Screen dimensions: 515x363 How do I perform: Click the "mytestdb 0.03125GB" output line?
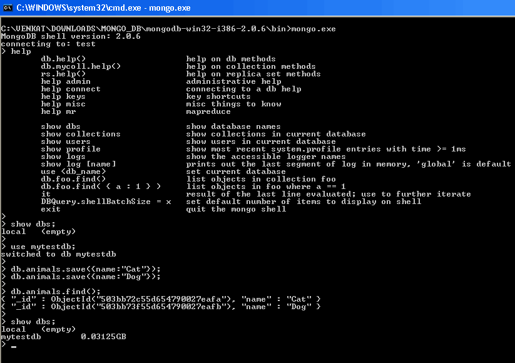(64, 337)
